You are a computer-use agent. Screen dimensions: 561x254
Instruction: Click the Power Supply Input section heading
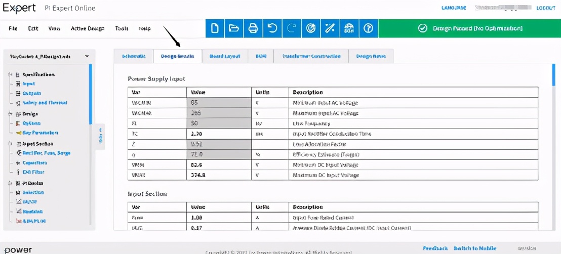[156, 79]
